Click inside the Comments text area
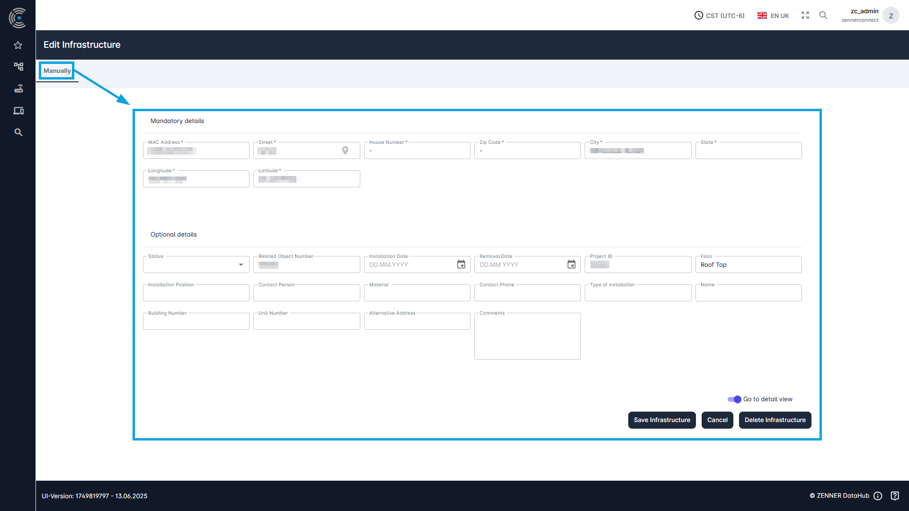 (527, 336)
